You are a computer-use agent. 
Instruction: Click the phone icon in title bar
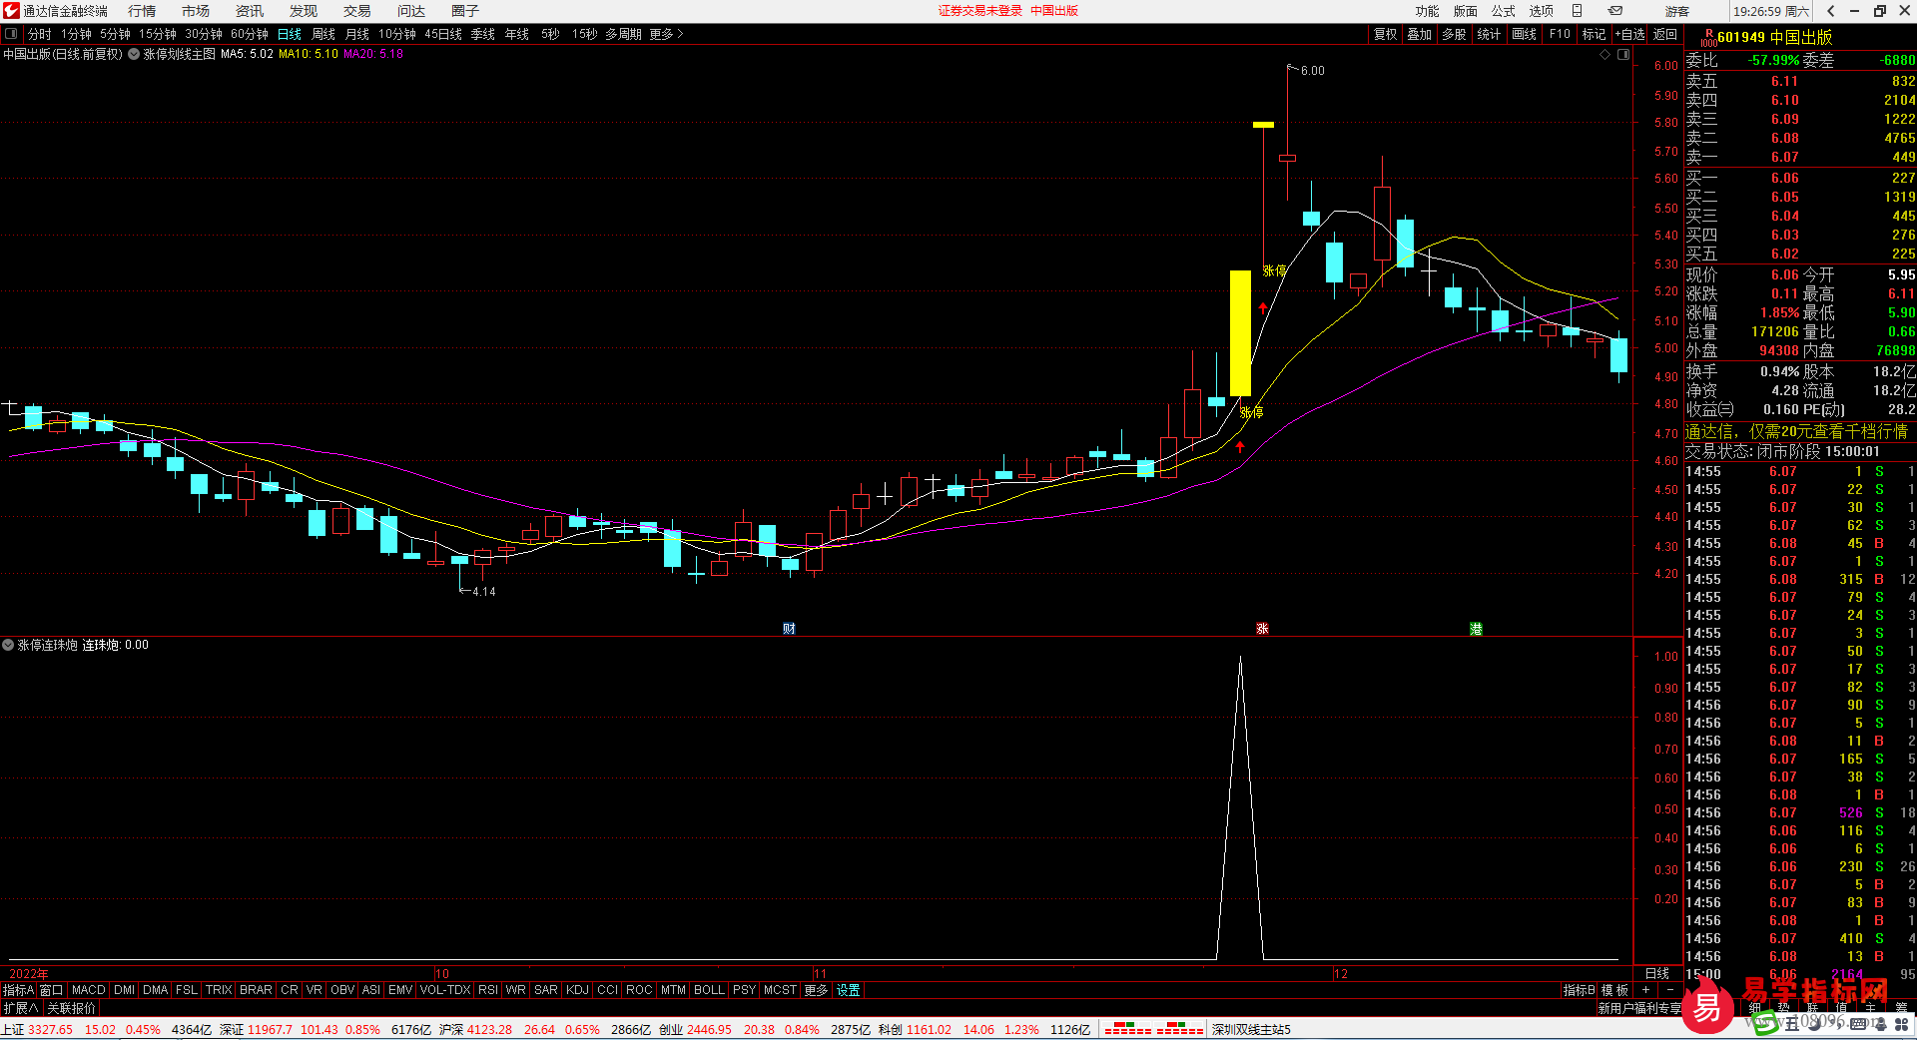point(1578,11)
